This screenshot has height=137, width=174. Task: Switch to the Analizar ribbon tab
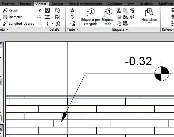57,4
